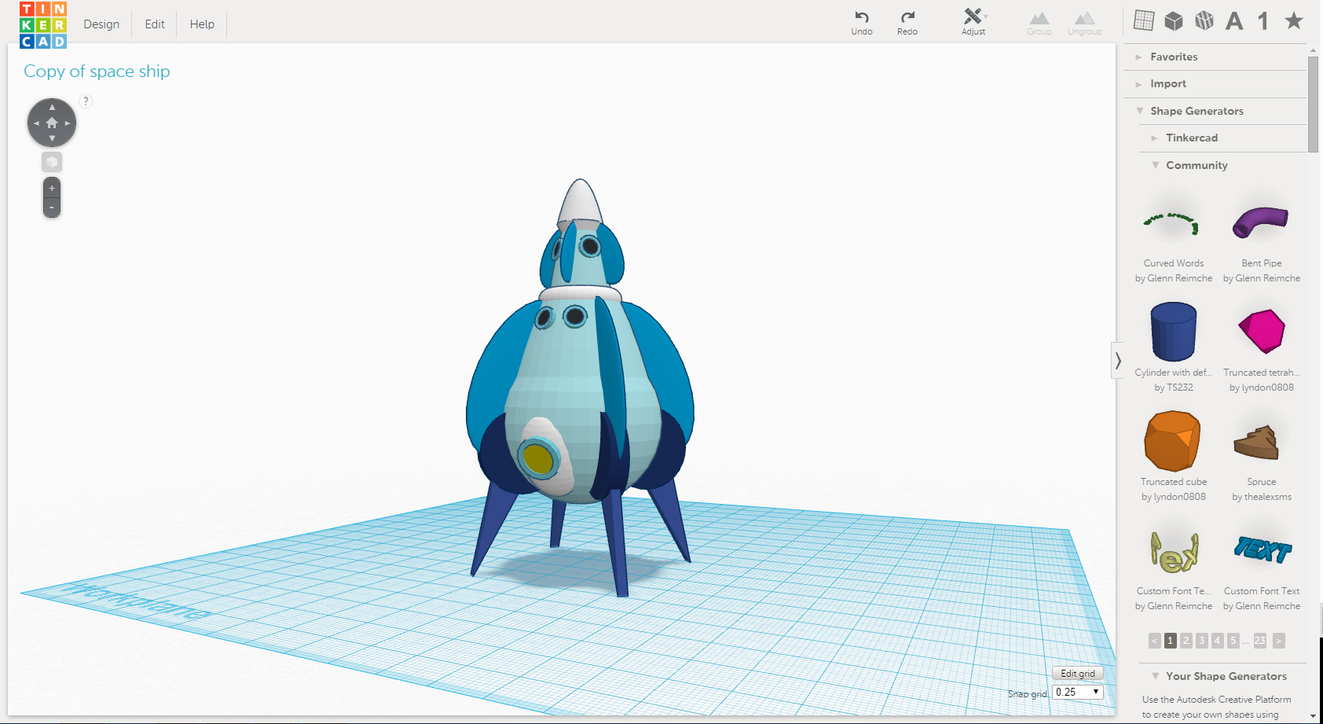The height and width of the screenshot is (724, 1323).
Task: Click the Ungroup icon
Action: (x=1085, y=23)
